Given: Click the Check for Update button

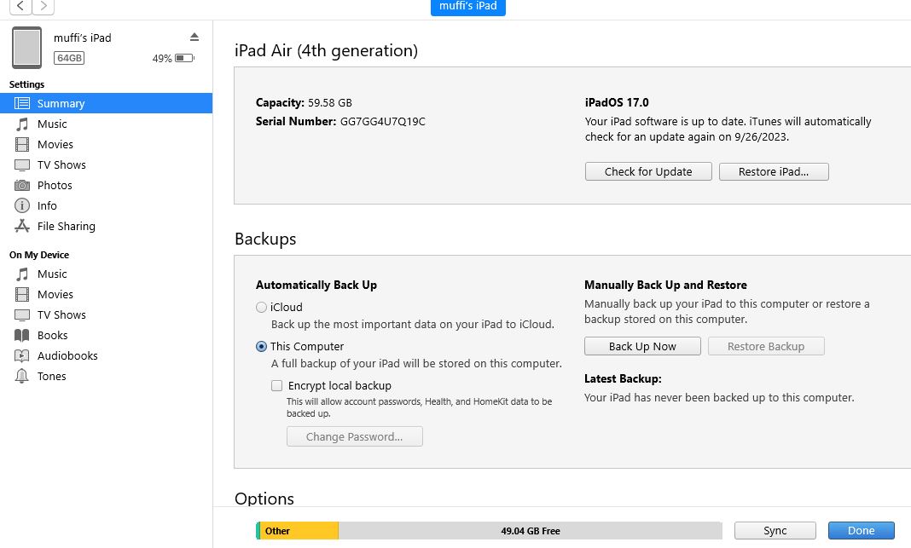Looking at the screenshot, I should [648, 172].
